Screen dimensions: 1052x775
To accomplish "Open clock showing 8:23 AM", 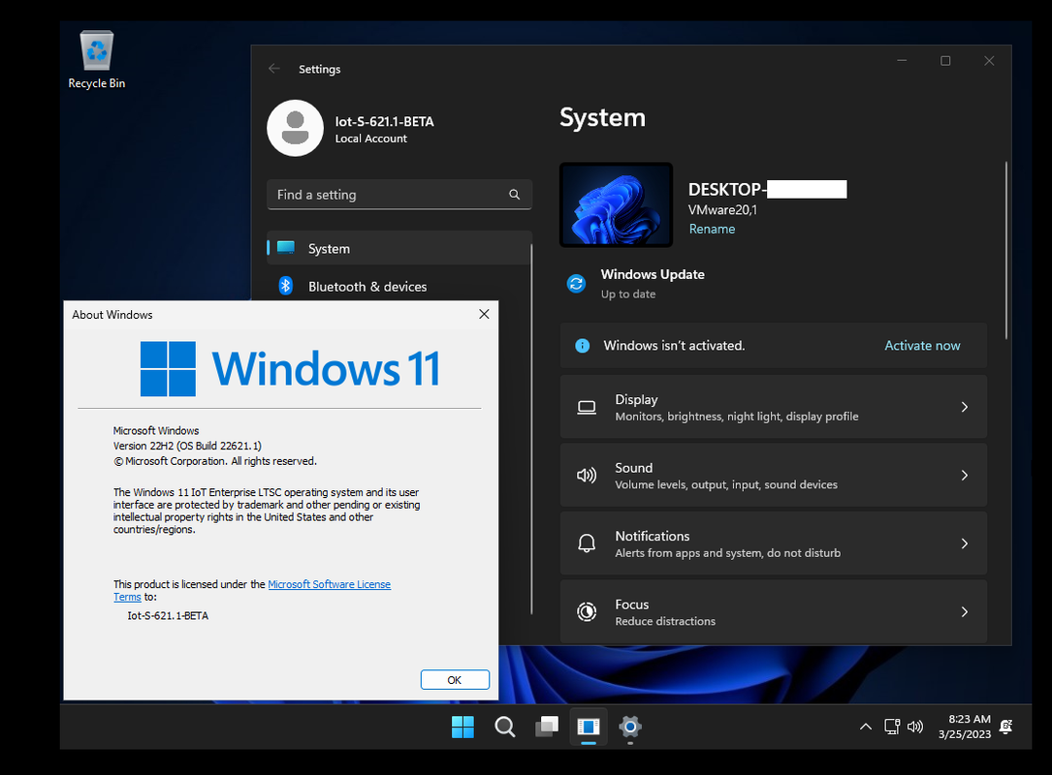I will [x=964, y=727].
